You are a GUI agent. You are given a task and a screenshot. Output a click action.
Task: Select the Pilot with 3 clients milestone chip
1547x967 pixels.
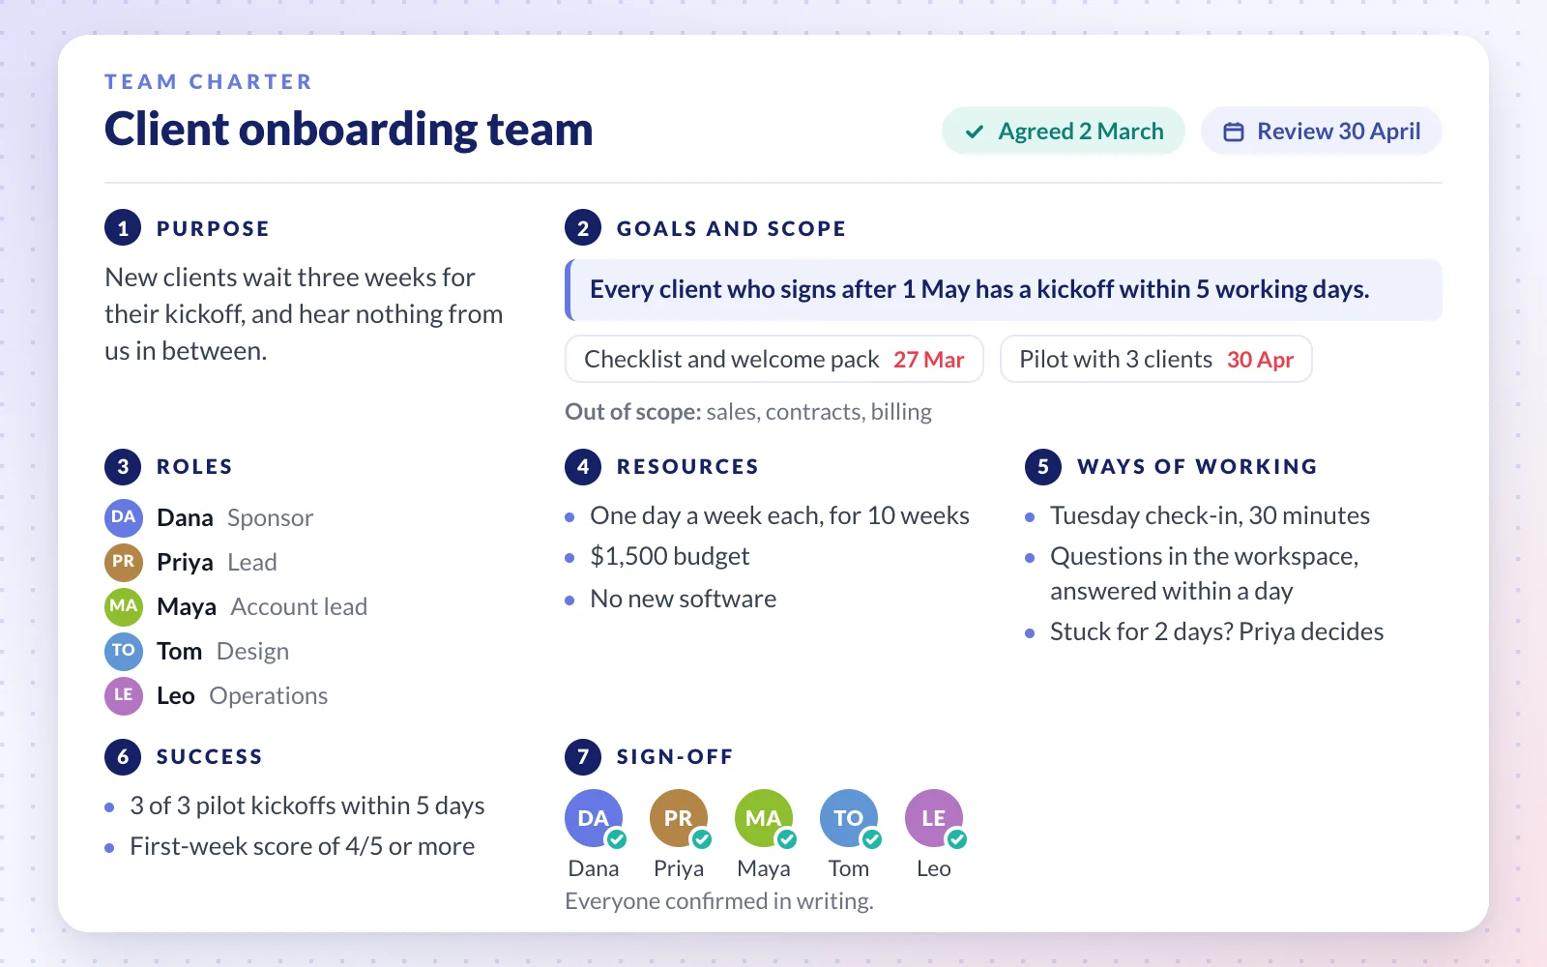pyautogui.click(x=1156, y=359)
